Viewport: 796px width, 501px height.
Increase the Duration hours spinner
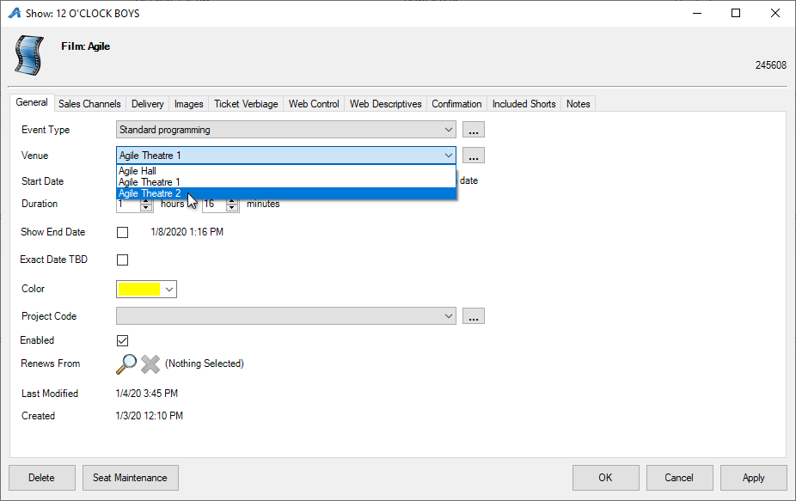pos(146,201)
